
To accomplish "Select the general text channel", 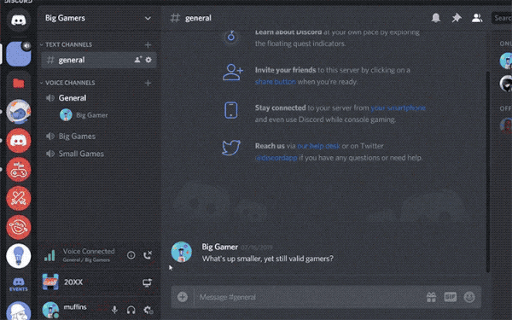I will pyautogui.click(x=99, y=60).
